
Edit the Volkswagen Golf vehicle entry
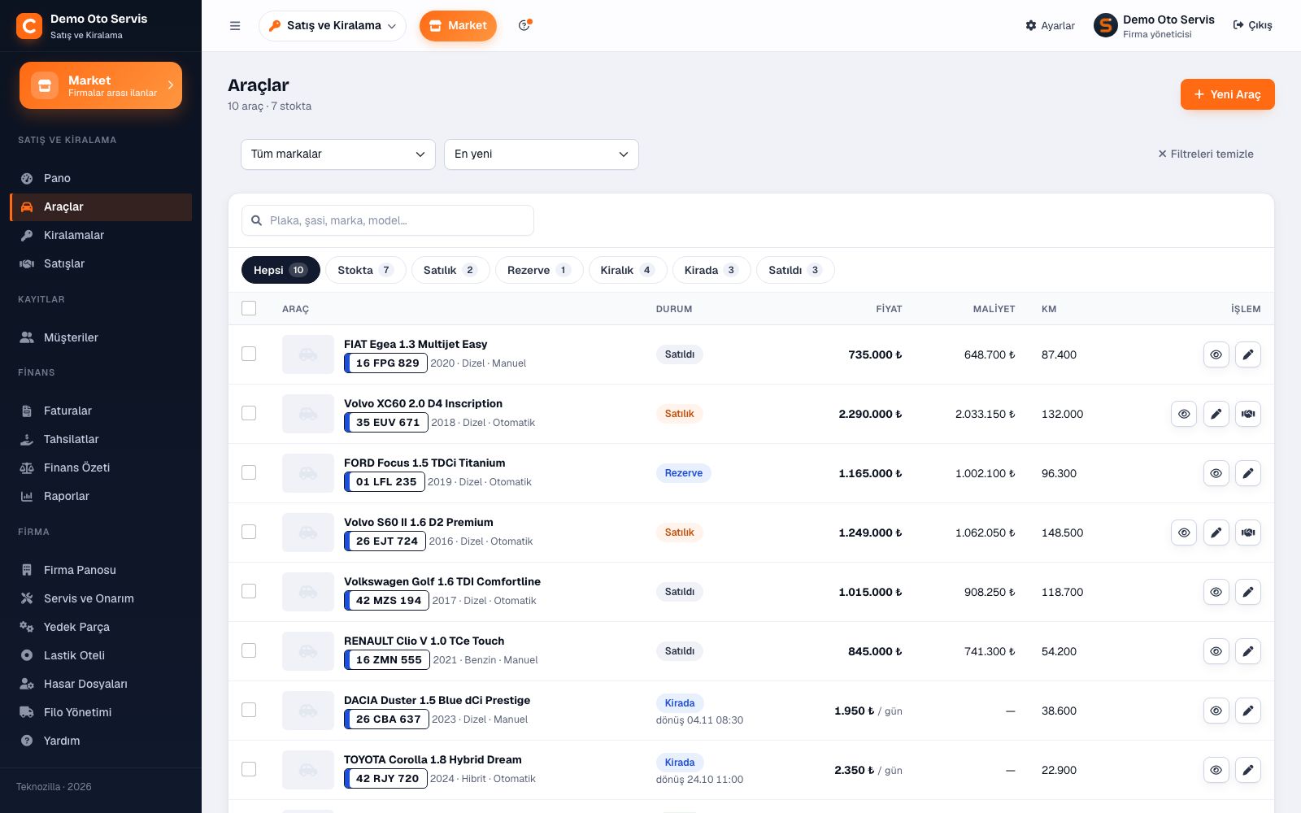point(1248,592)
